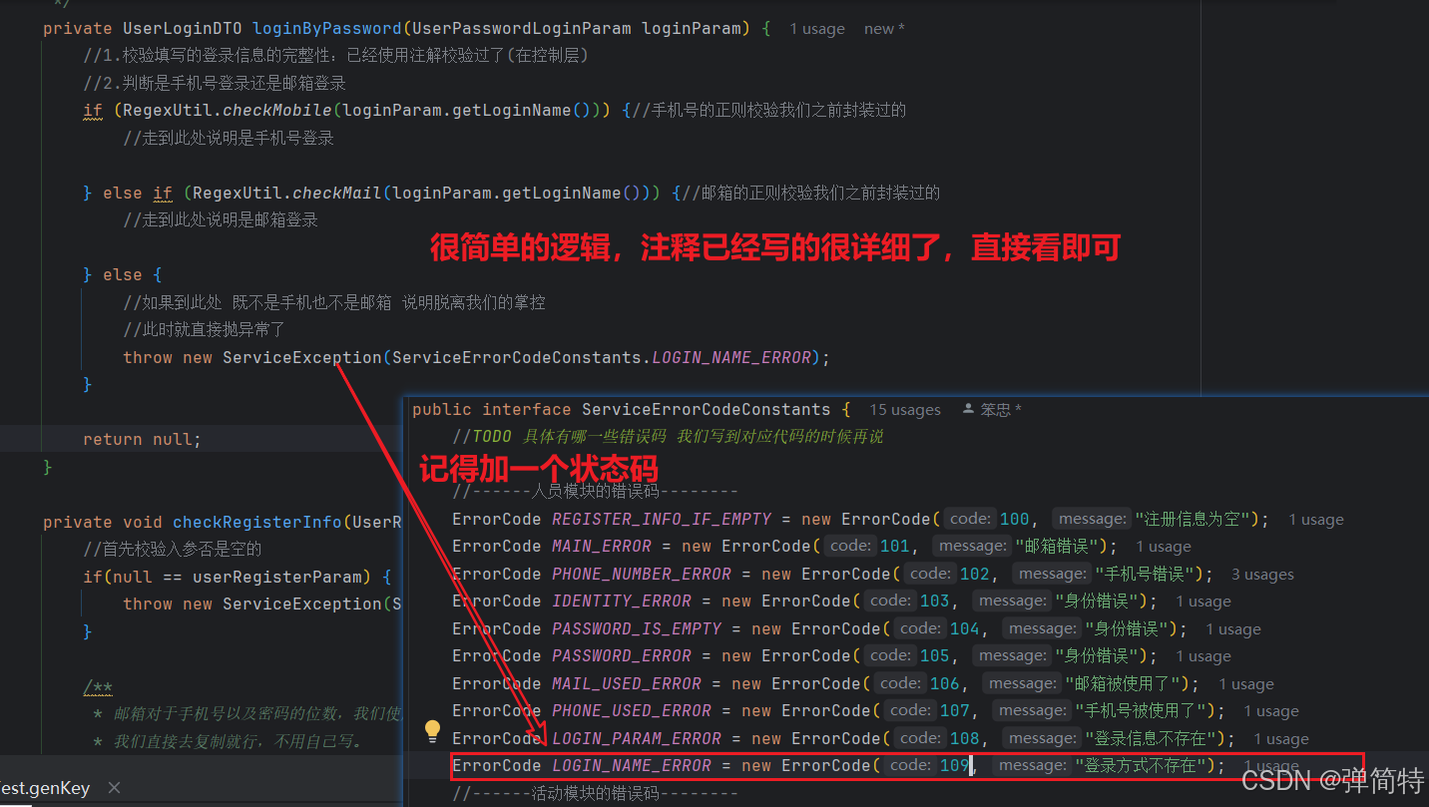1429x807 pixels.
Task: Click the comment '//走到此处说明是邮箱登录'
Action: [x=221, y=219]
